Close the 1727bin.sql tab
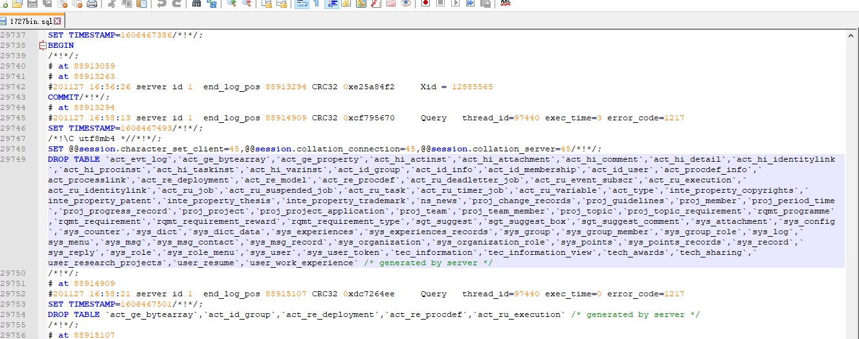Screen dimensions: 859x339 click(x=57, y=21)
